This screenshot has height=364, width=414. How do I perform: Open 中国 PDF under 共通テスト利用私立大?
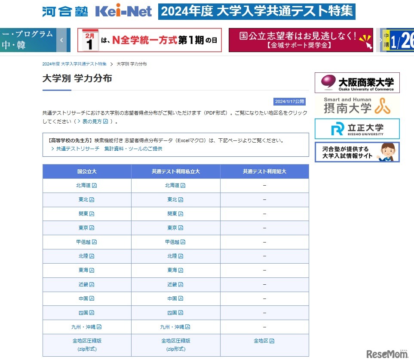tap(175, 299)
